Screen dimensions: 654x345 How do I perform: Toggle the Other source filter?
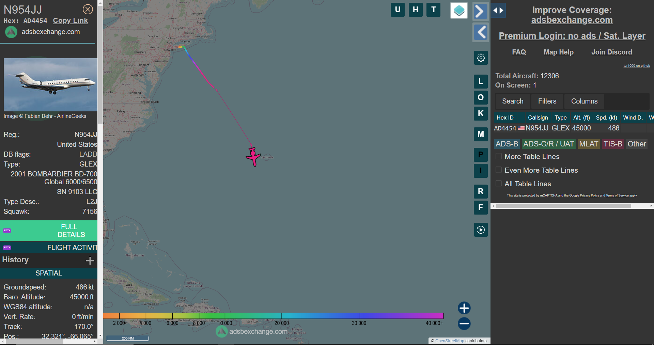pyautogui.click(x=637, y=144)
